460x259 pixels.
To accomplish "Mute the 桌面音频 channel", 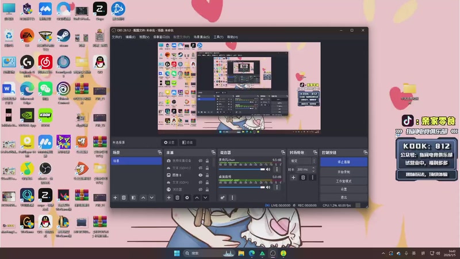I will tap(268, 187).
